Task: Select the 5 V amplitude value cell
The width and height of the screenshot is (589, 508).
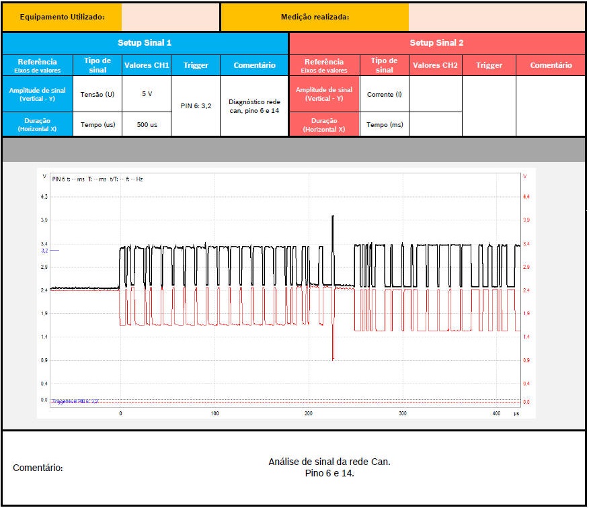Action: tap(147, 94)
